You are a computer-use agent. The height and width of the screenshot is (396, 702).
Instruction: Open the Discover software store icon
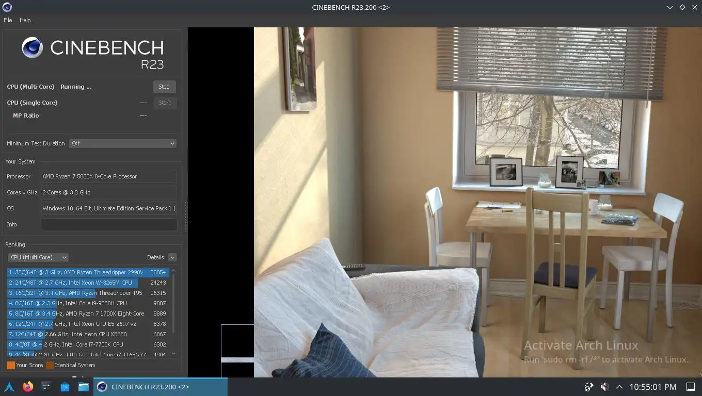pyautogui.click(x=65, y=387)
